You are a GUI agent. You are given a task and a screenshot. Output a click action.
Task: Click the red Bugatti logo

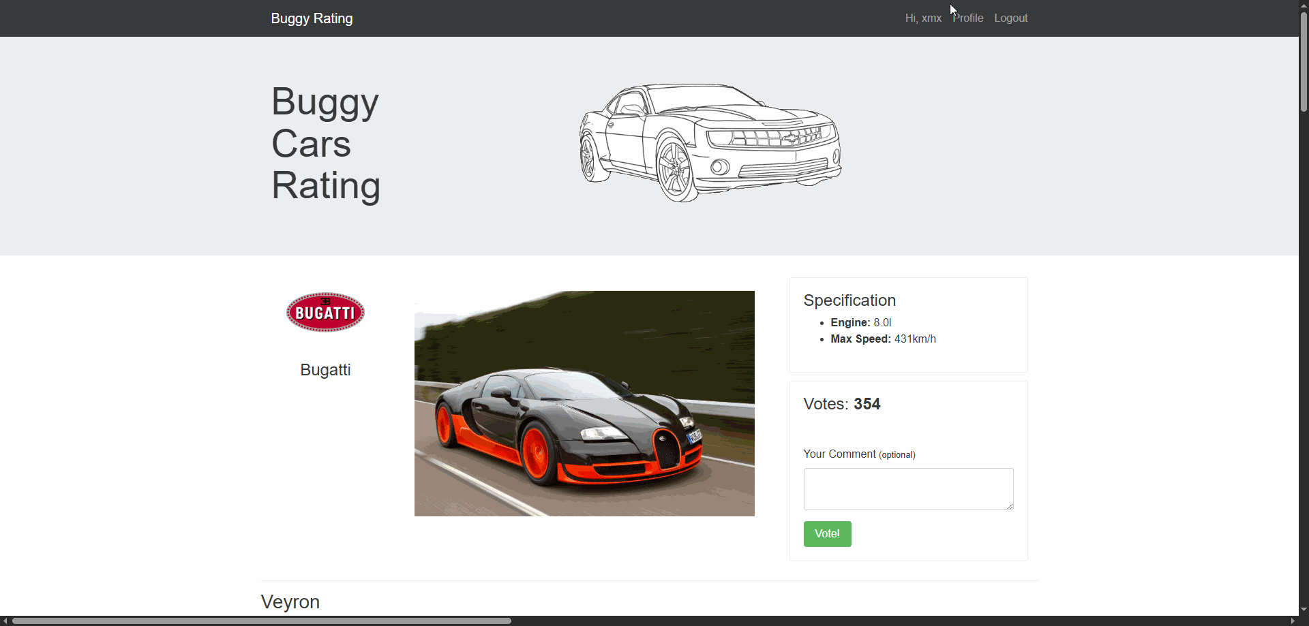tap(325, 313)
